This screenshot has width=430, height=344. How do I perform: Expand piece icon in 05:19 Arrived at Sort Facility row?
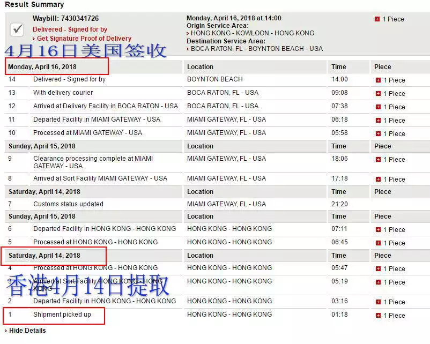tap(378, 282)
